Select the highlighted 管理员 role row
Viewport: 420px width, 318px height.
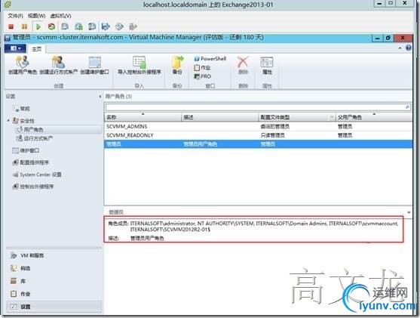[x=258, y=144]
